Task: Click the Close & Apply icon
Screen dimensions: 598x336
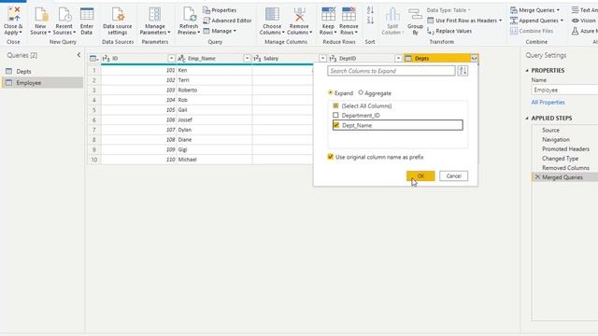Action: coord(13,15)
